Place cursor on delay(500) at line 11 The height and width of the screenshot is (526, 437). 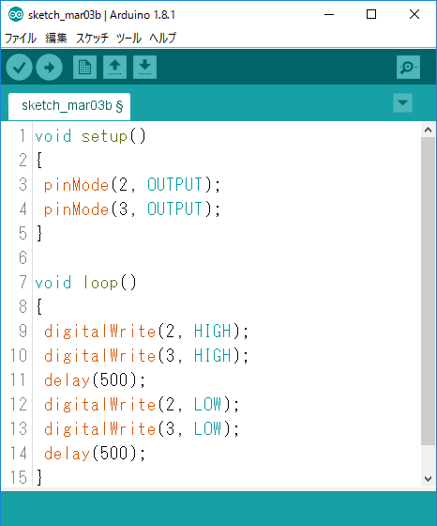(95, 380)
